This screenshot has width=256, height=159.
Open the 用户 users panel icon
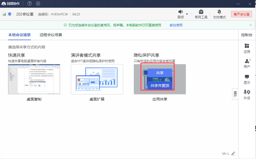pyautogui.click(x=247, y=61)
